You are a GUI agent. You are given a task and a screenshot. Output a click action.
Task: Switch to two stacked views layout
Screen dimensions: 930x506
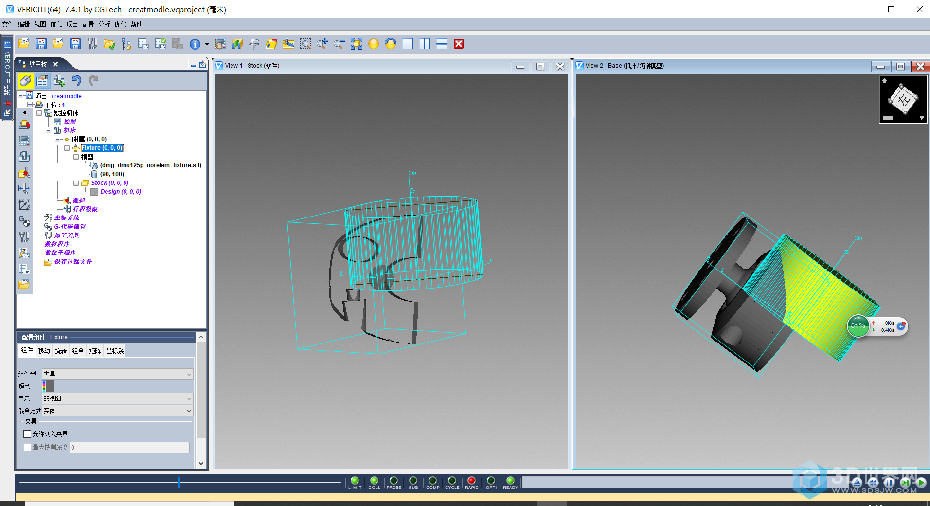[442, 44]
